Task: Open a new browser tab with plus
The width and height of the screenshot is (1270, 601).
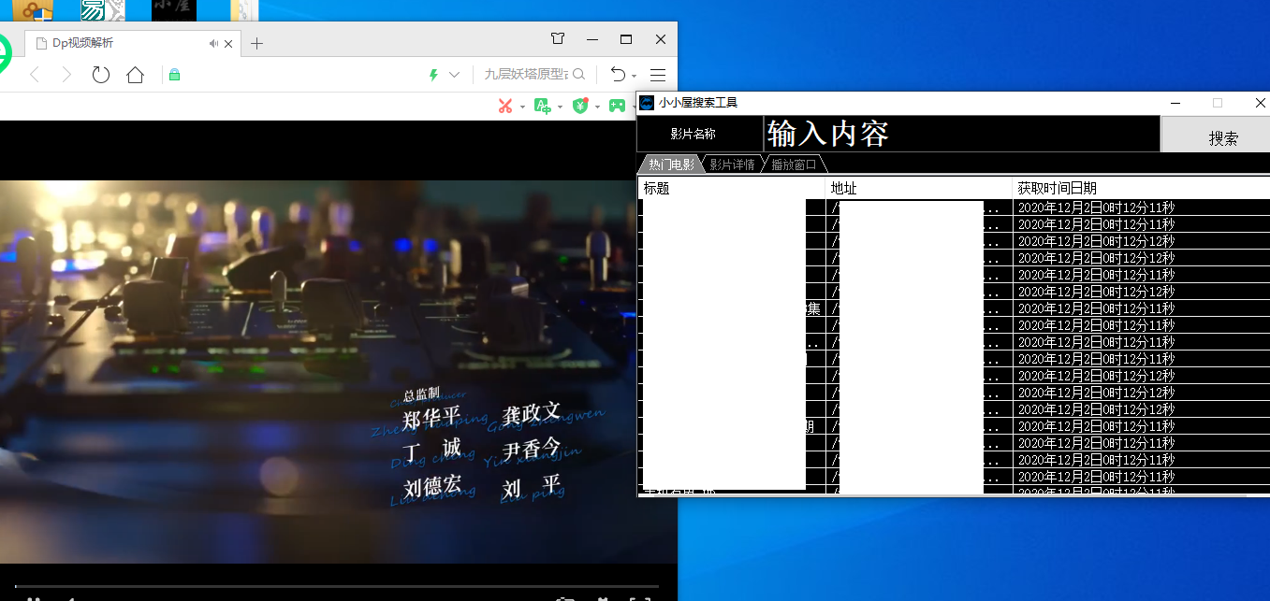Action: click(257, 43)
